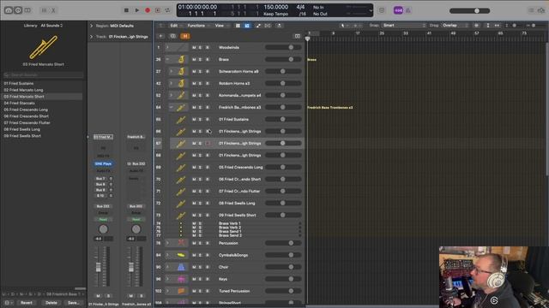Click the Add Track plus button
Image resolution: width=549 pixels, height=308 pixels.
160,36
